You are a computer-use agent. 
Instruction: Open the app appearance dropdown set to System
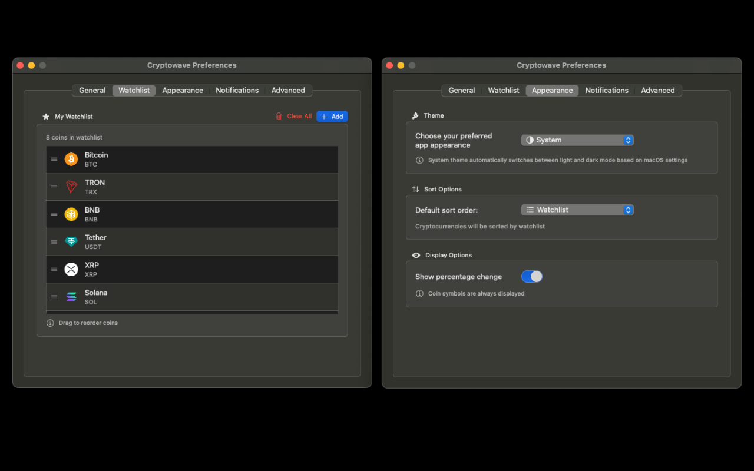pyautogui.click(x=577, y=140)
